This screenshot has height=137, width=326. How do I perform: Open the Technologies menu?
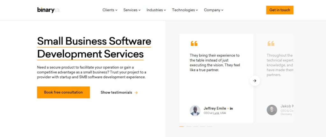[x=185, y=10]
